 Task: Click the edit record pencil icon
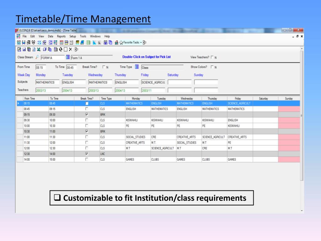pyautogui.click(x=19, y=49)
